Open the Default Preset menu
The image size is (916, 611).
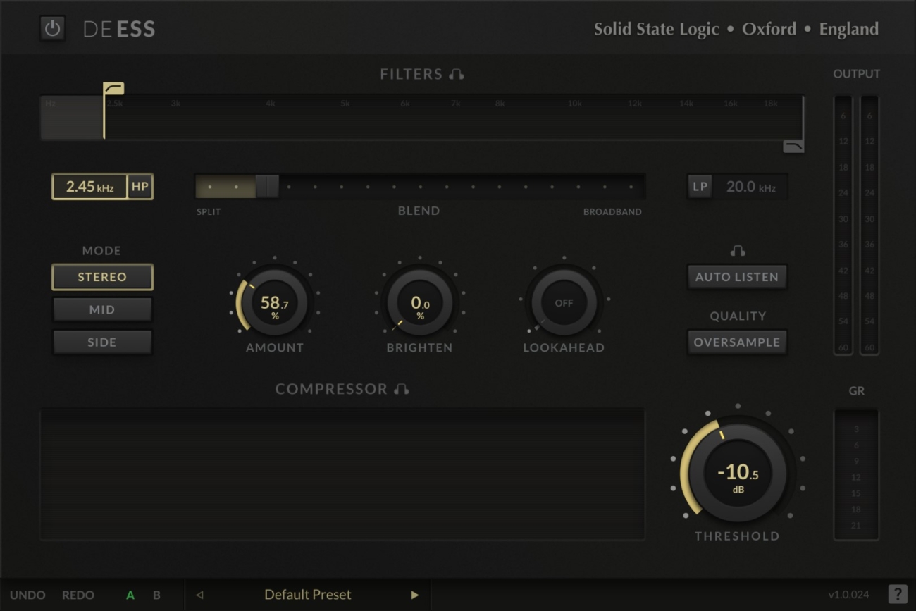[308, 595]
